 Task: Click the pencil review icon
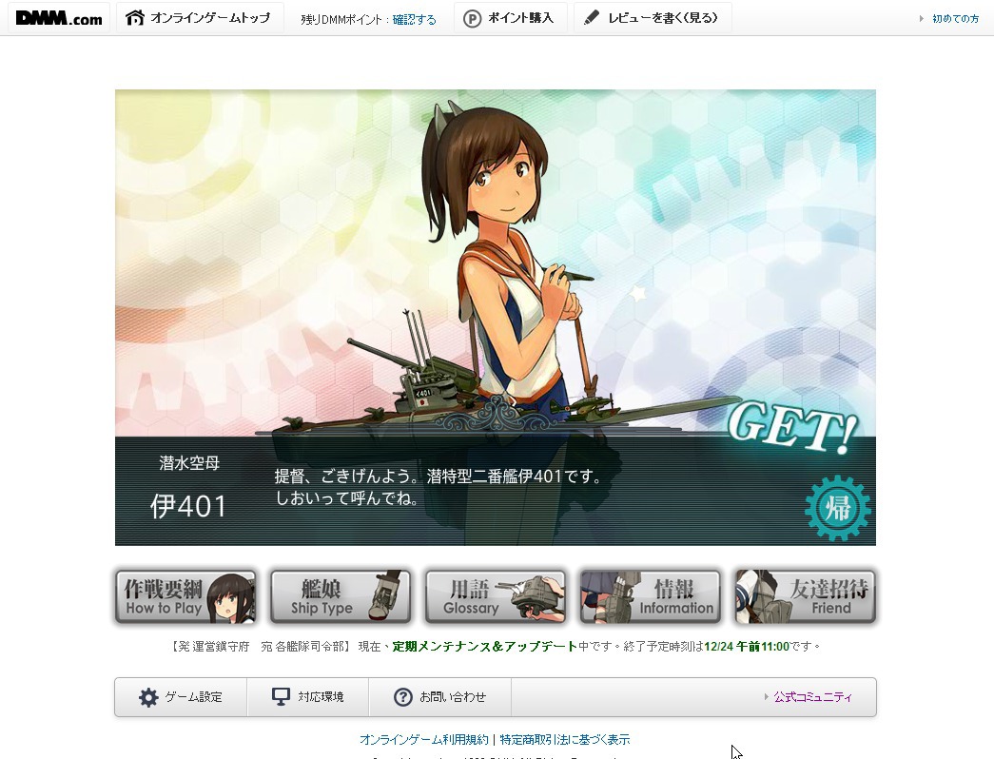coord(591,18)
